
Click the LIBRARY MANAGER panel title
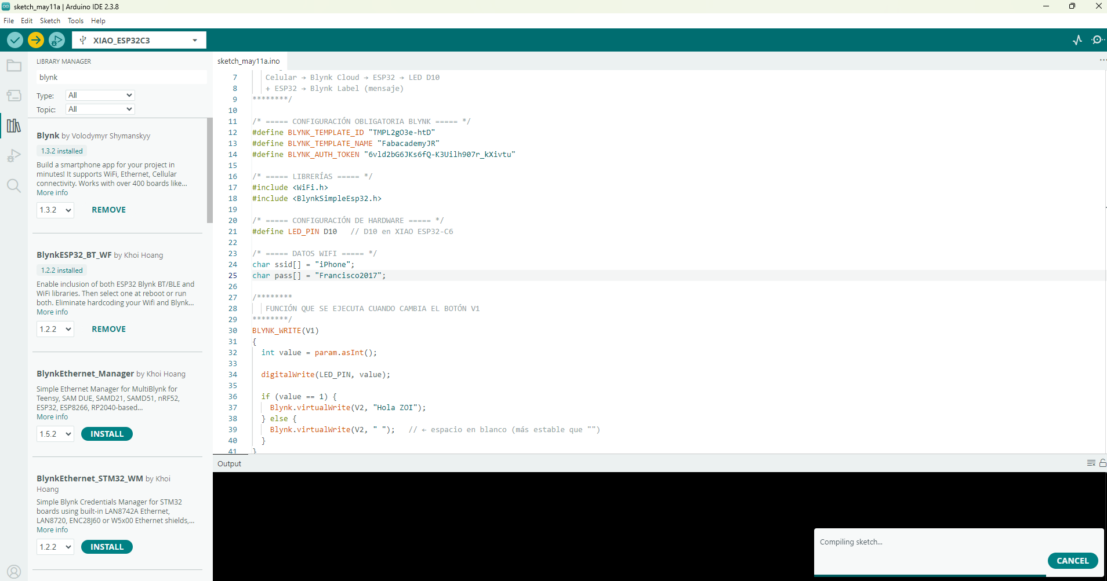coord(64,61)
